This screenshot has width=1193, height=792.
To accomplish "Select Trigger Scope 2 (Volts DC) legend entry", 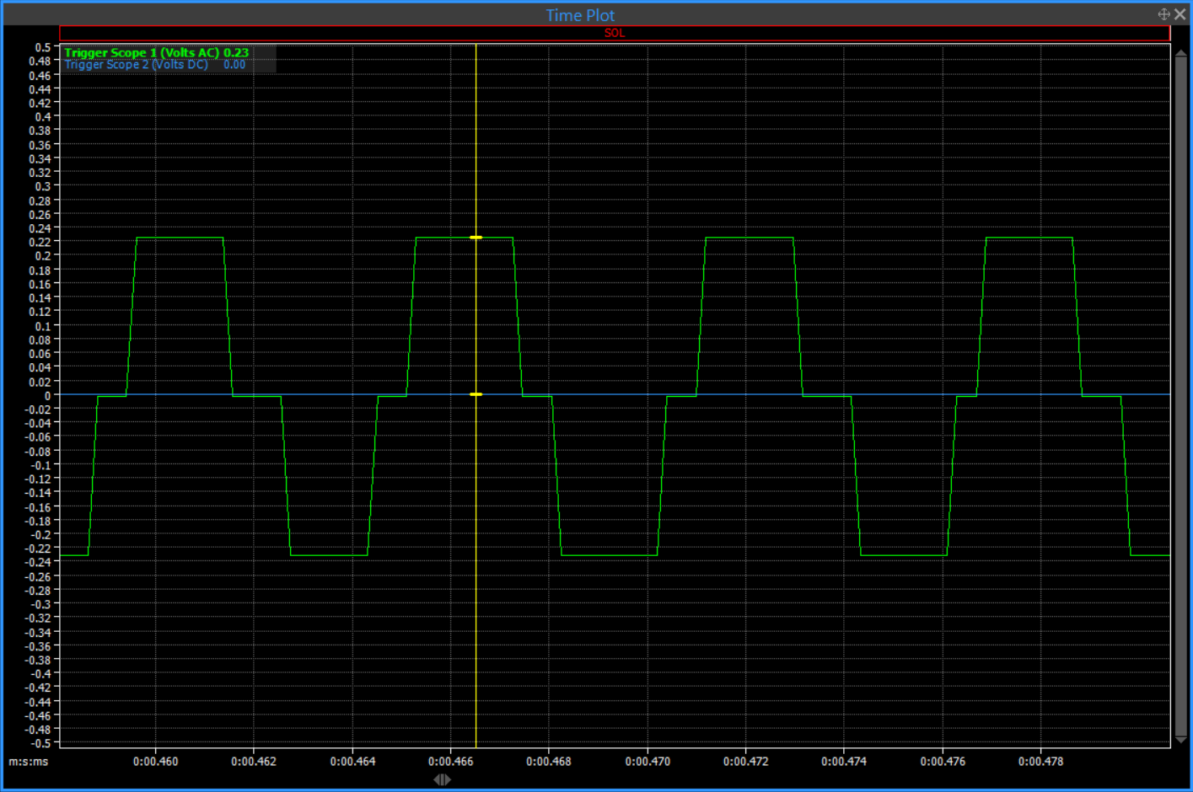I will [x=136, y=65].
